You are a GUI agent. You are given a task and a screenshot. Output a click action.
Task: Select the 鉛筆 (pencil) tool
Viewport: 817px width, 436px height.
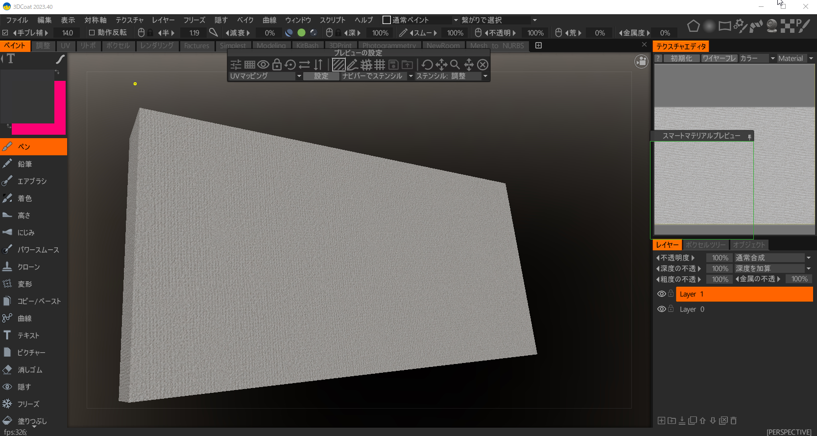24,164
